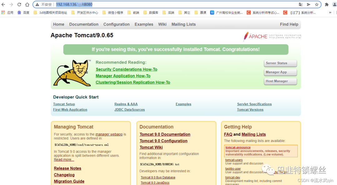Open the manager webapp link

(109, 134)
